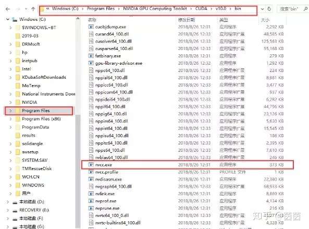Click the gpu-library-advisor.exe icon
The image size is (309, 229).
tap(91, 63)
